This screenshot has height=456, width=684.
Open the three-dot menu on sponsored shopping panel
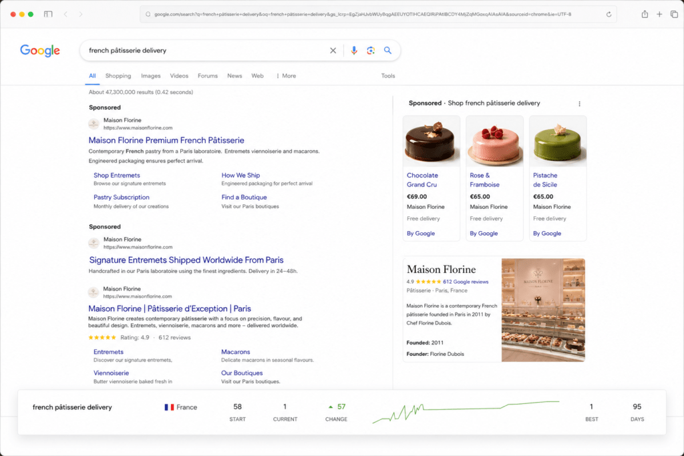coord(579,103)
